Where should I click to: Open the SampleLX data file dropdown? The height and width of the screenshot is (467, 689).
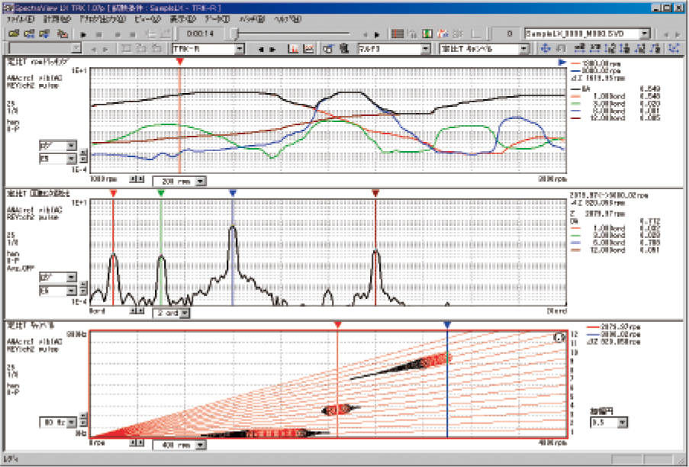click(x=587, y=34)
